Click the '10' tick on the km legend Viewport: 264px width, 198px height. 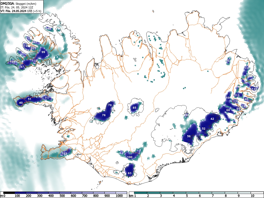(252, 196)
